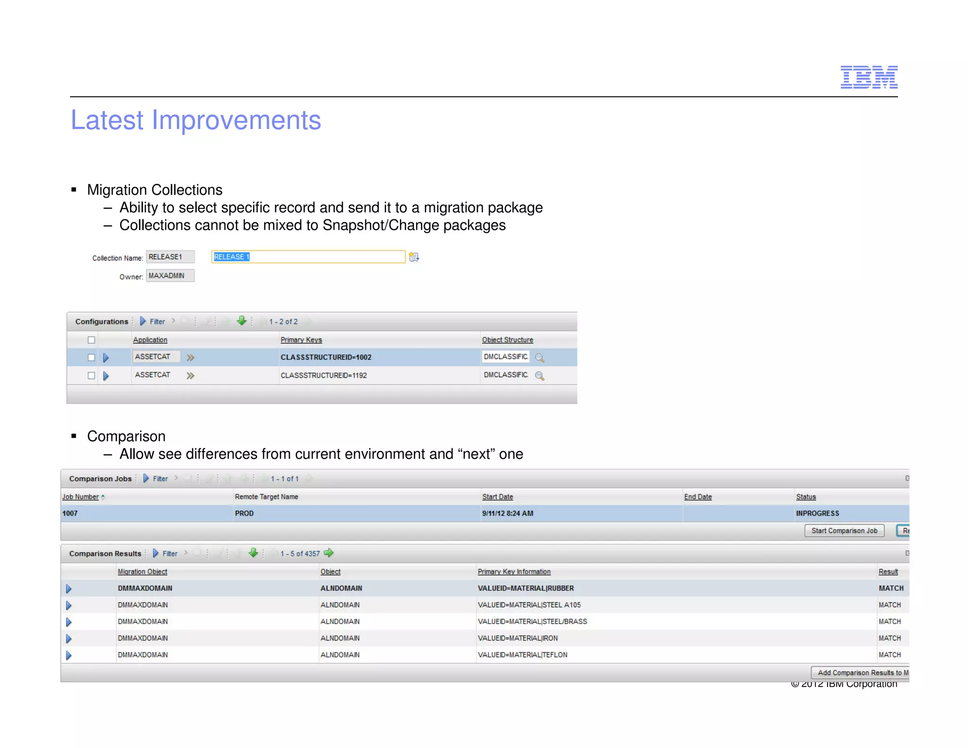Open the long description icon beside RELEASE 1 field
The image size is (968, 748).
(414, 257)
